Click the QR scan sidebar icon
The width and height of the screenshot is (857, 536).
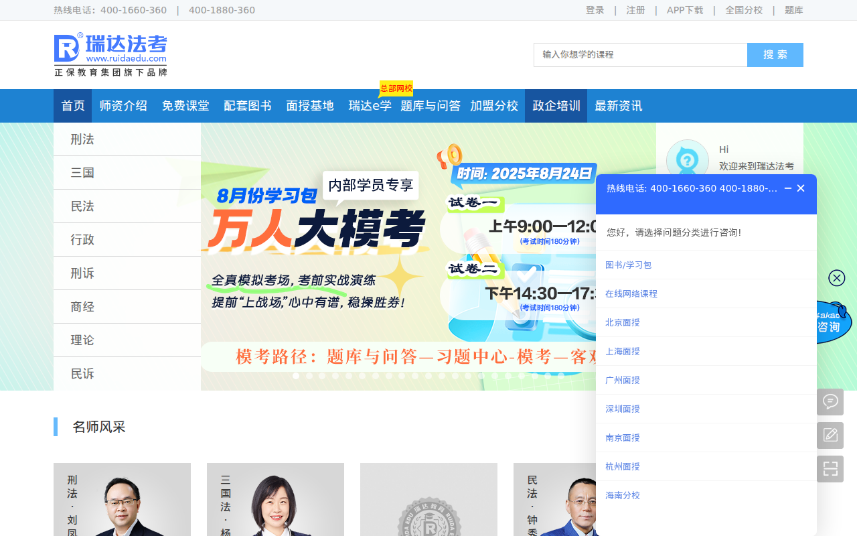(x=830, y=469)
